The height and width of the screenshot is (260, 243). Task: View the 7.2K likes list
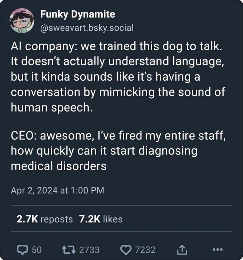click(x=101, y=219)
